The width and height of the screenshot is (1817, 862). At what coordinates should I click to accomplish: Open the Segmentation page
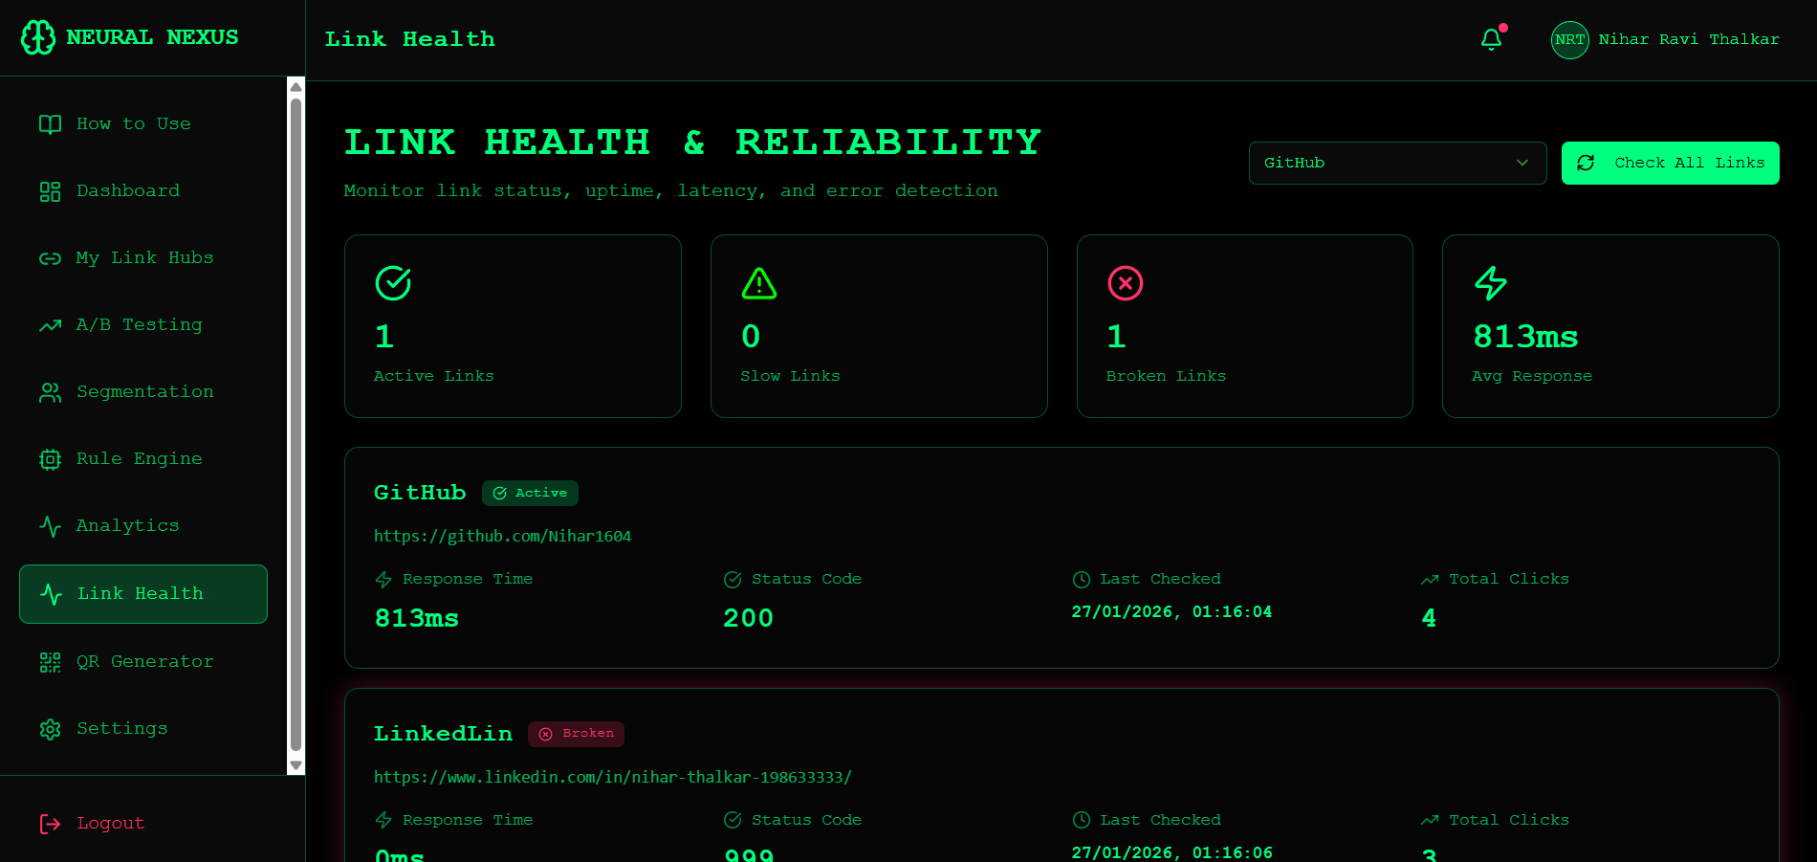(143, 392)
